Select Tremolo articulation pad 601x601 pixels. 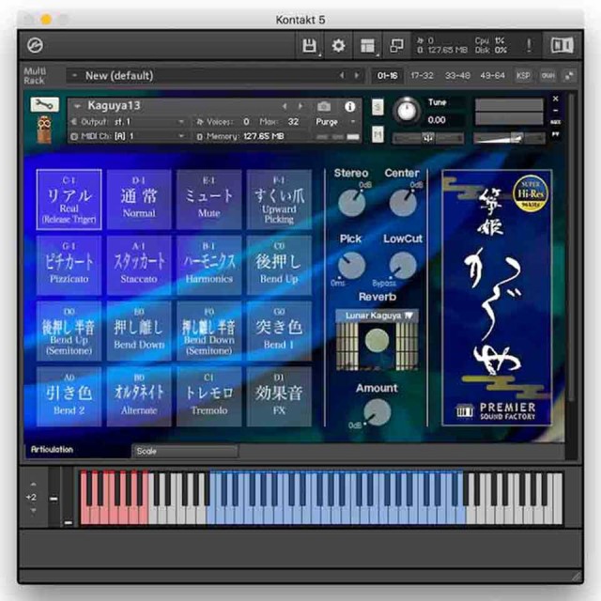click(x=208, y=396)
